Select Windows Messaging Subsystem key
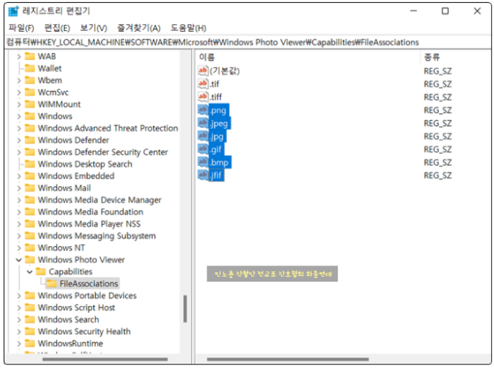The image size is (494, 369). [x=97, y=236]
